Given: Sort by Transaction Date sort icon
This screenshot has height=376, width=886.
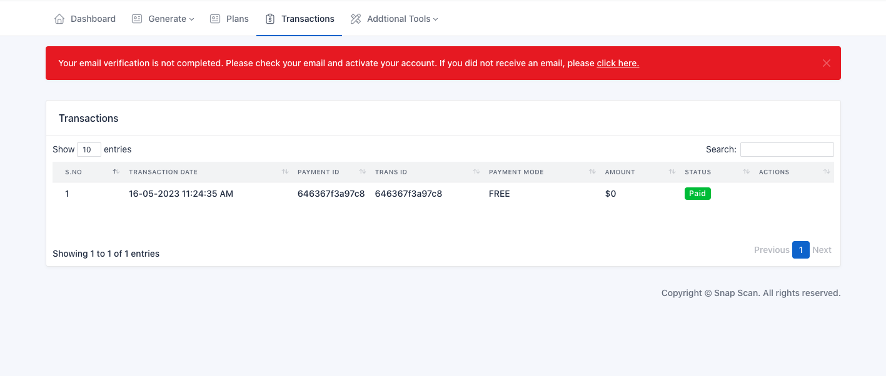Looking at the screenshot, I should click(285, 172).
